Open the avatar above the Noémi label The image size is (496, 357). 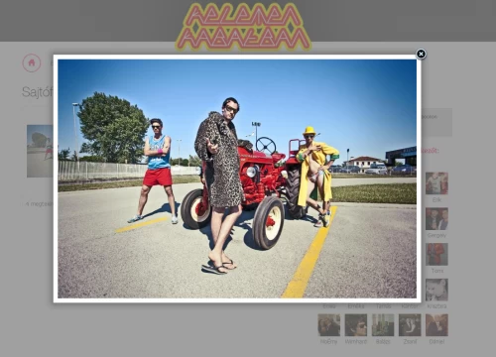pos(329,325)
